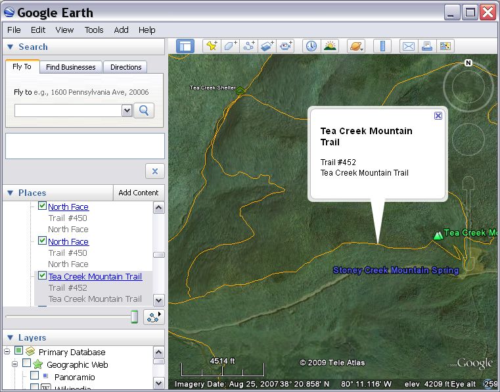
Task: Click the Add Content button
Action: (x=139, y=193)
